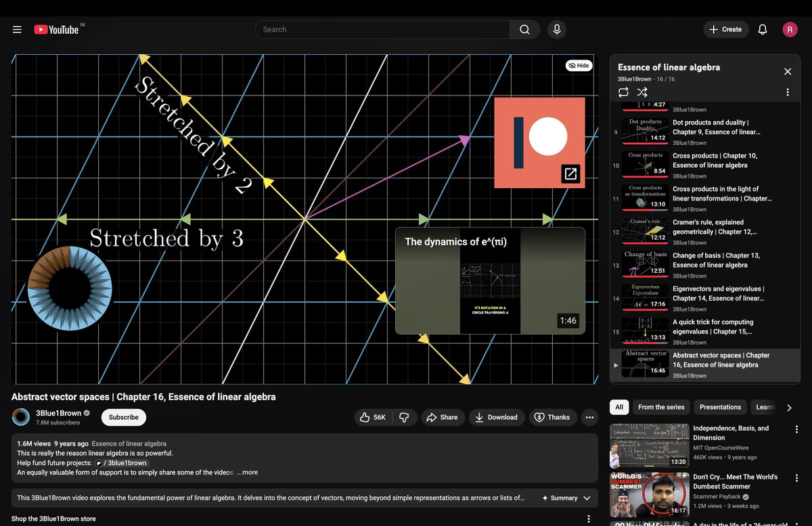Screen dimensions: 812x526
Task: Select the All filter chip
Action: [x=619, y=407]
